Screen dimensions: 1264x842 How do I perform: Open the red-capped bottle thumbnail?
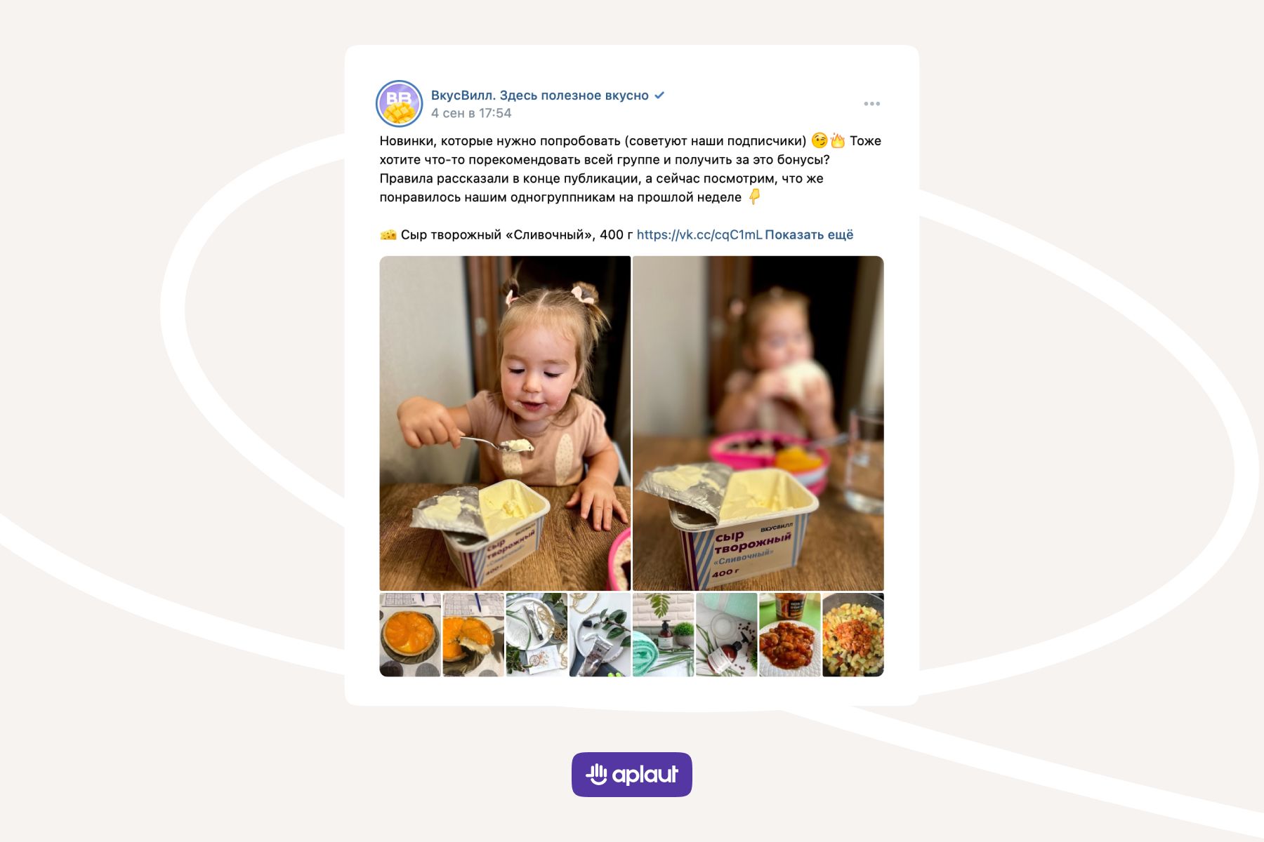tap(727, 635)
